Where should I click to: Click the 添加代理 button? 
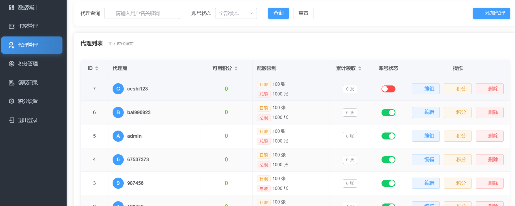491,13
